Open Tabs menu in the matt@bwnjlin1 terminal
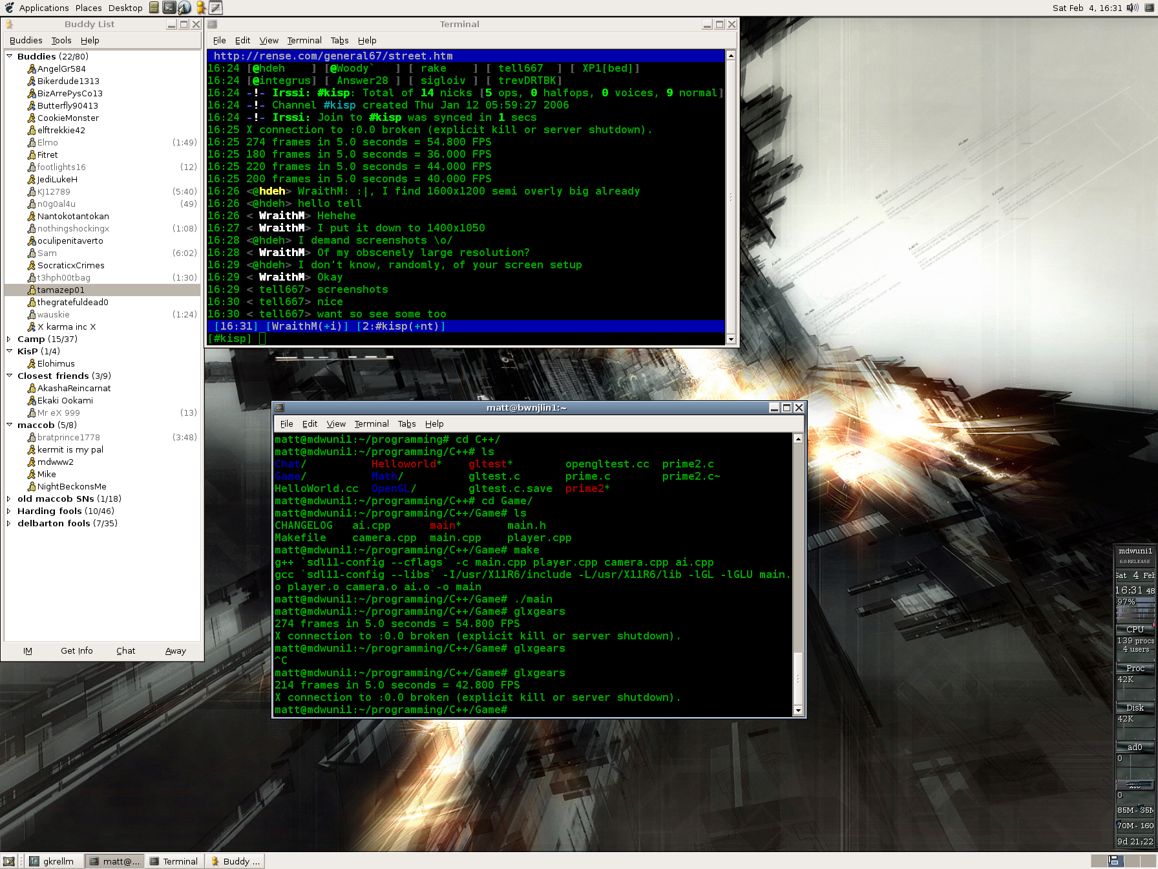Screen dimensions: 1158x869 point(406,424)
